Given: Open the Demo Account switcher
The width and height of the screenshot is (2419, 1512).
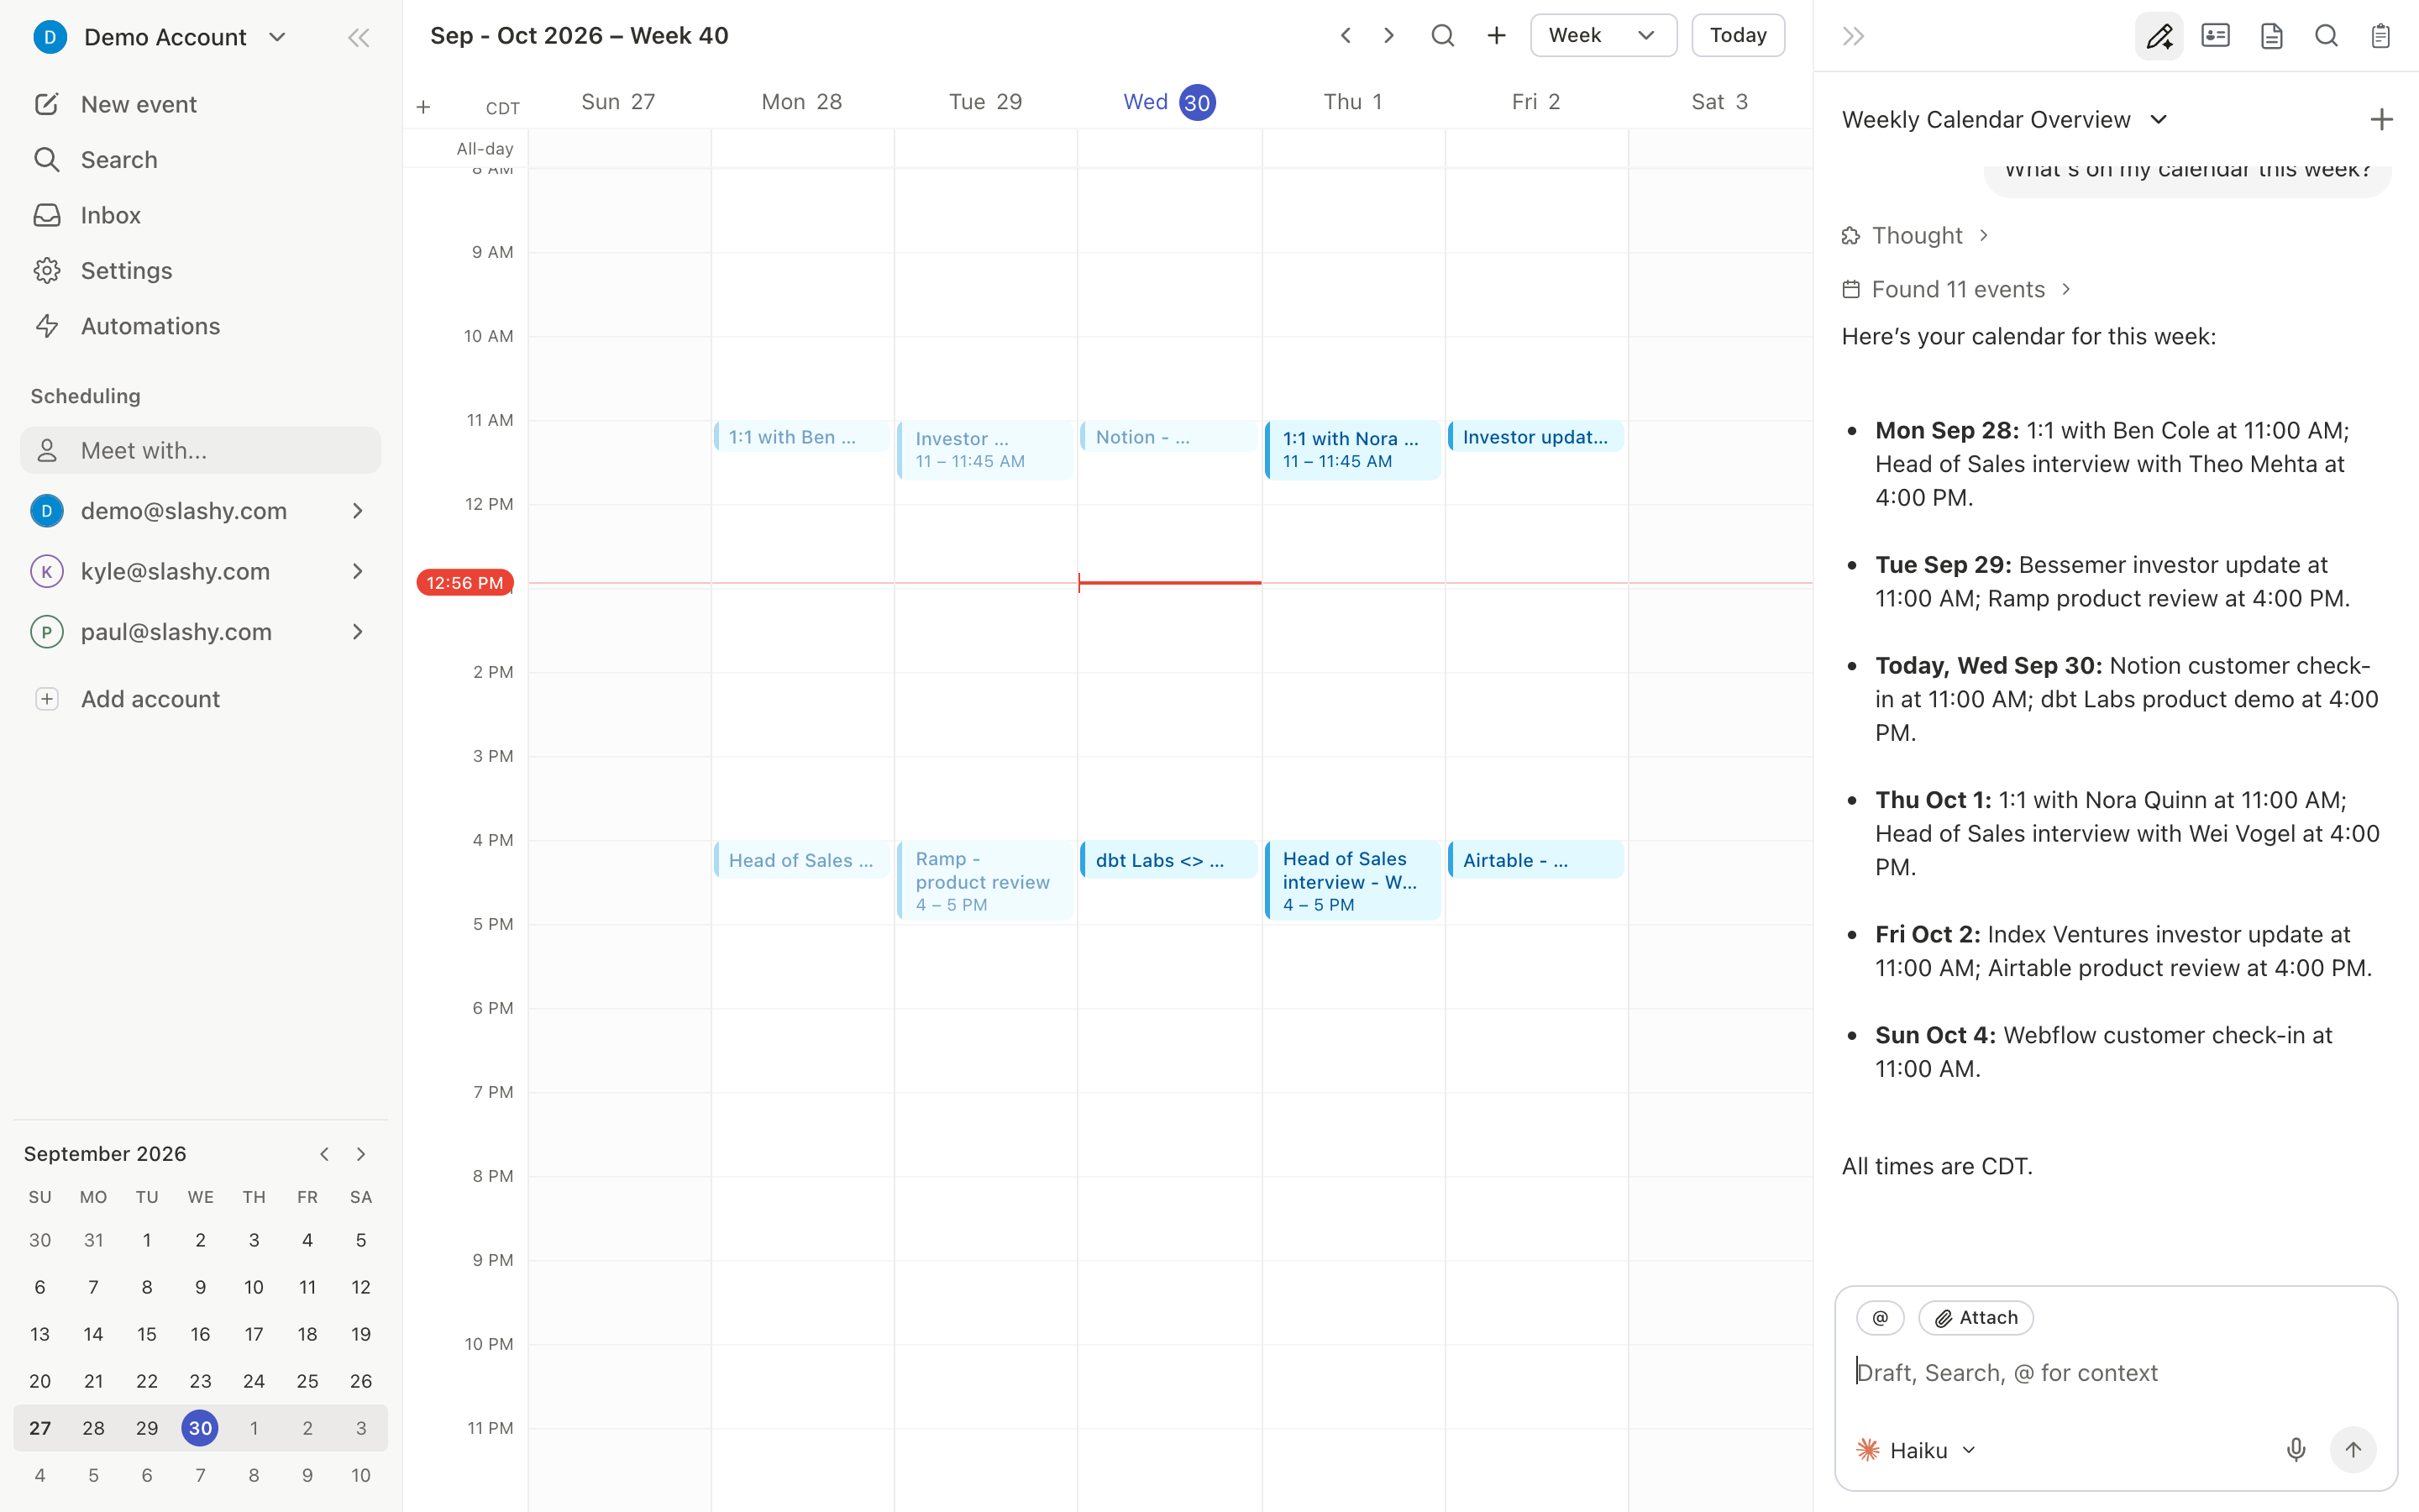Looking at the screenshot, I should pos(160,38).
